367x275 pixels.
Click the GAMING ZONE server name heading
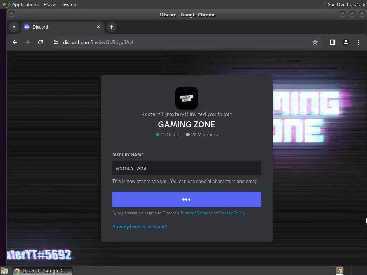pos(186,124)
